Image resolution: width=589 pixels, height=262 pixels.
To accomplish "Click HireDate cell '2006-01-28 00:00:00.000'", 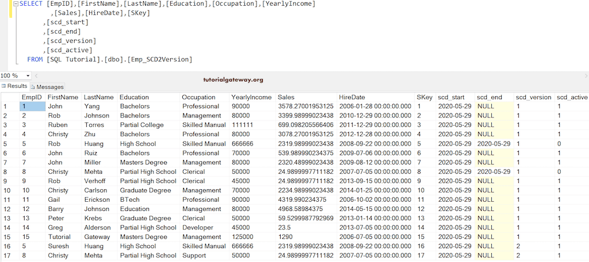I will [x=376, y=106].
